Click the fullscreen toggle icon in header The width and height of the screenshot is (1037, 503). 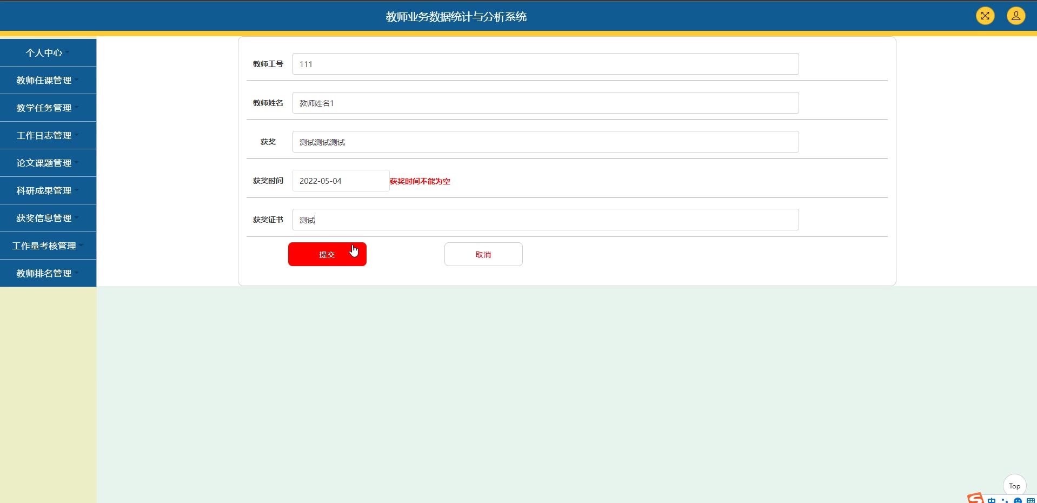pos(985,16)
